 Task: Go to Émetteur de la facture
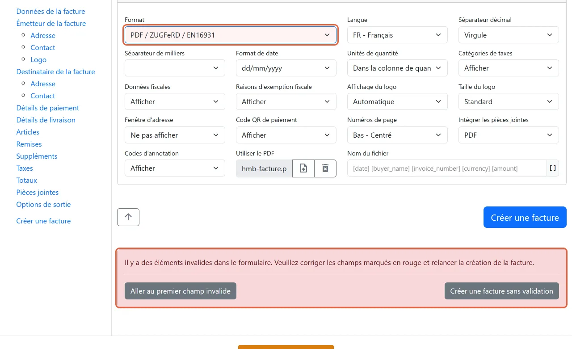(x=51, y=23)
